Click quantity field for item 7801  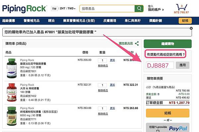pos(102,60)
